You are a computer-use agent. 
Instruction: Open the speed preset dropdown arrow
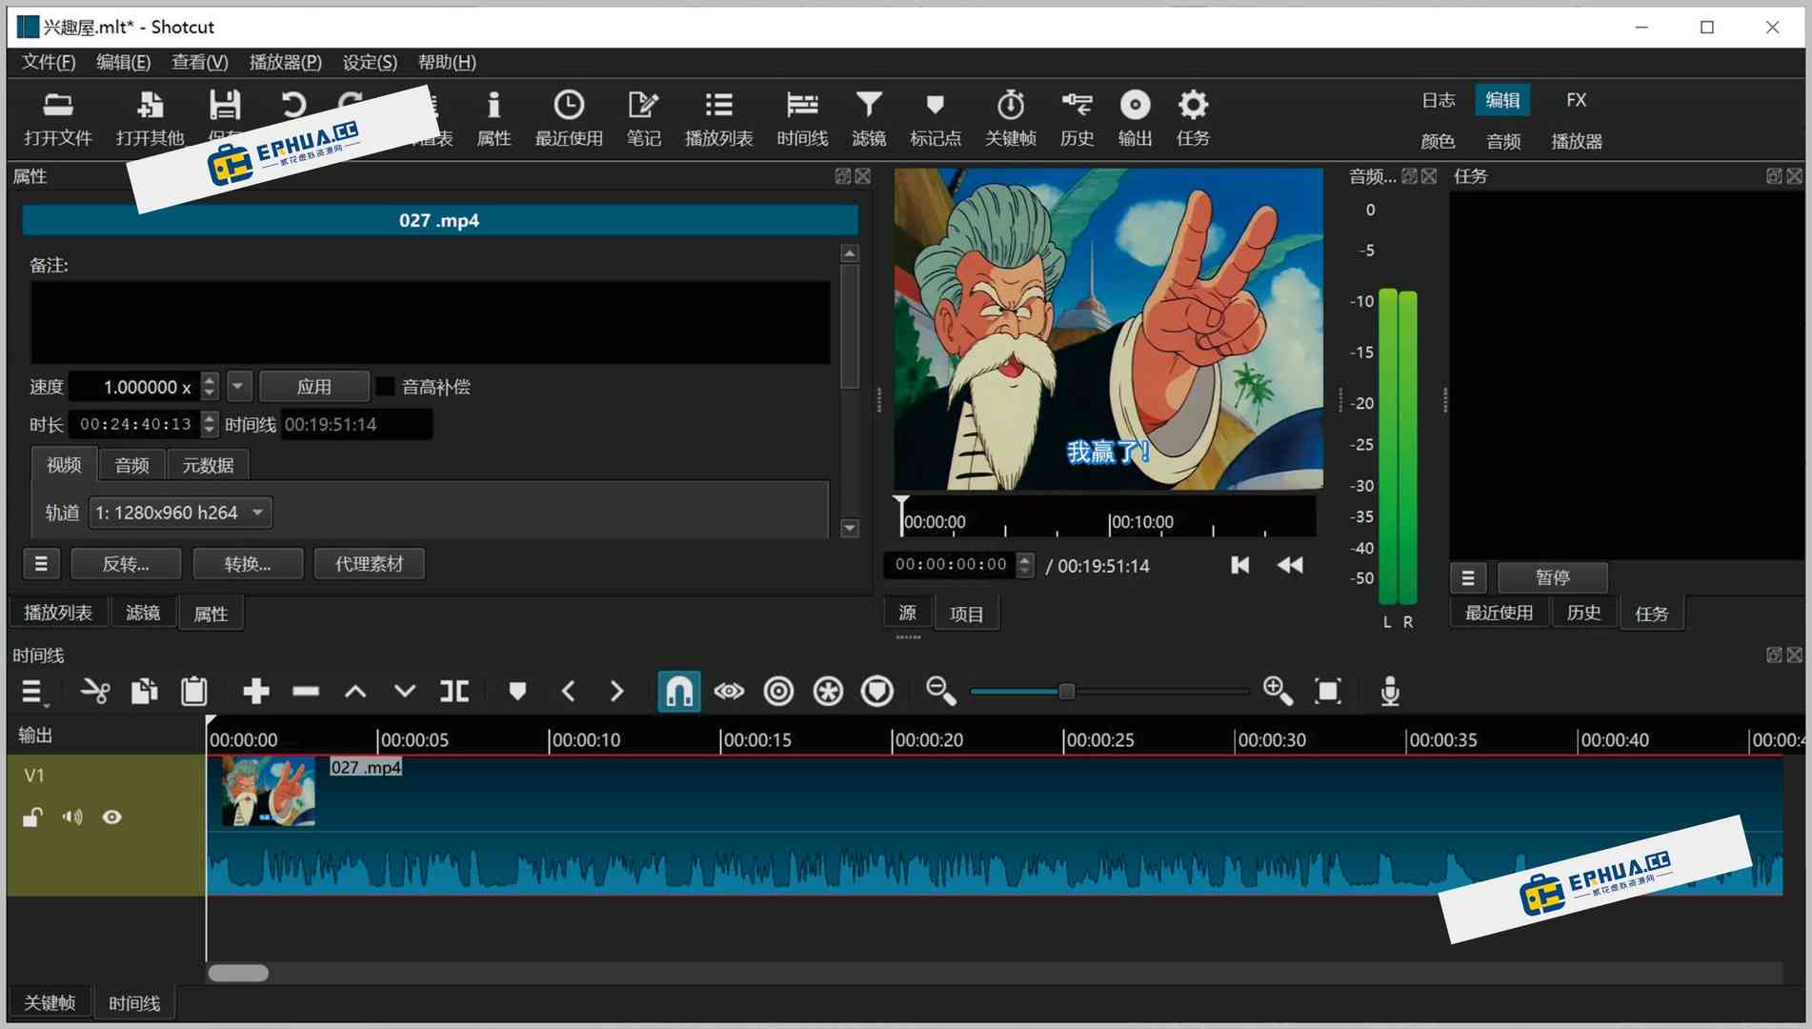pyautogui.click(x=238, y=387)
